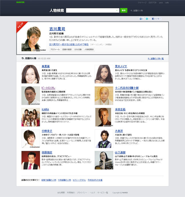Screen dimensions: 185x197
Task: Click the Facebook like share button
Action: point(156,19)
